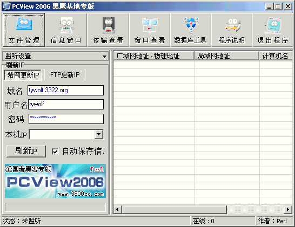The width and height of the screenshot is (295, 227).
Task: Switch to the 希网更新IP tab
Action: 23,75
